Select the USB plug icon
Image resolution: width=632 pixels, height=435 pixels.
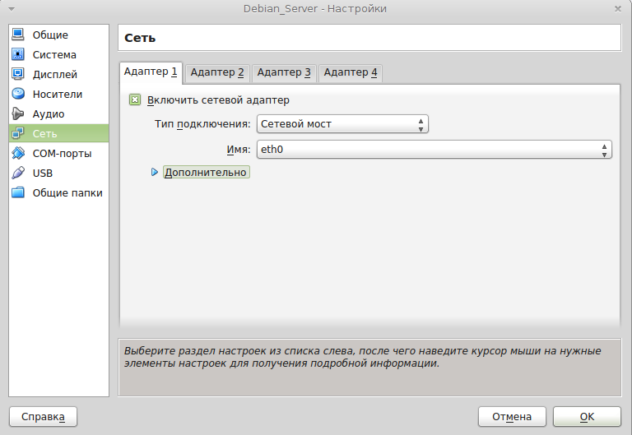pos(18,173)
